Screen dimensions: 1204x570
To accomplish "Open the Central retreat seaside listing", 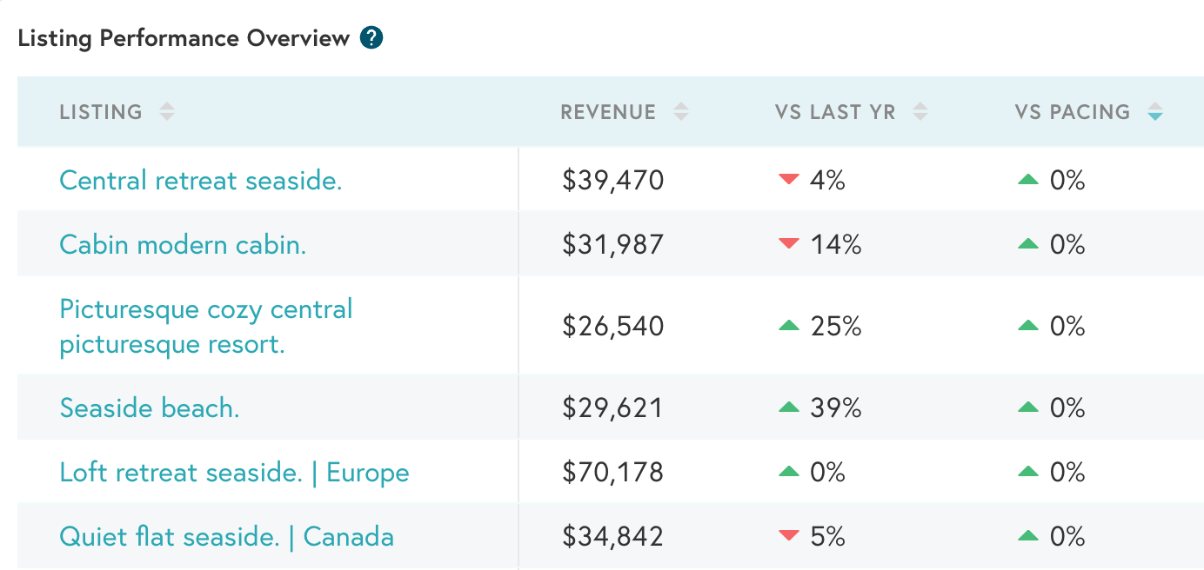I will [201, 180].
